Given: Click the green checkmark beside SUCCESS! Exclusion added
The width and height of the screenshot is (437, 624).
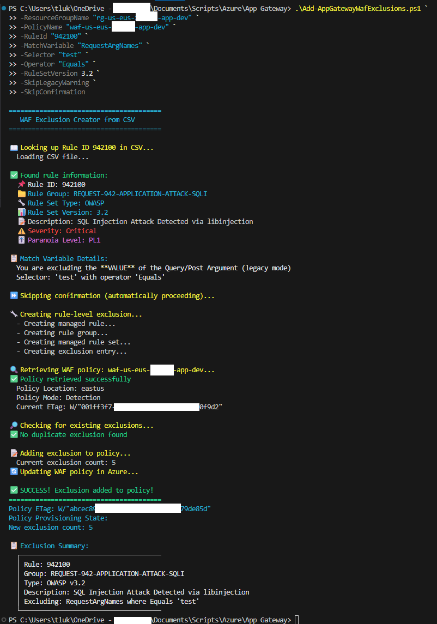Looking at the screenshot, I should (x=14, y=490).
